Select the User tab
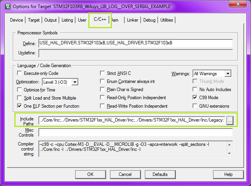 pos(82,20)
